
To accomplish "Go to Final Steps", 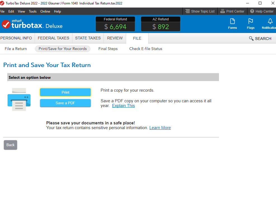I will (108, 49).
